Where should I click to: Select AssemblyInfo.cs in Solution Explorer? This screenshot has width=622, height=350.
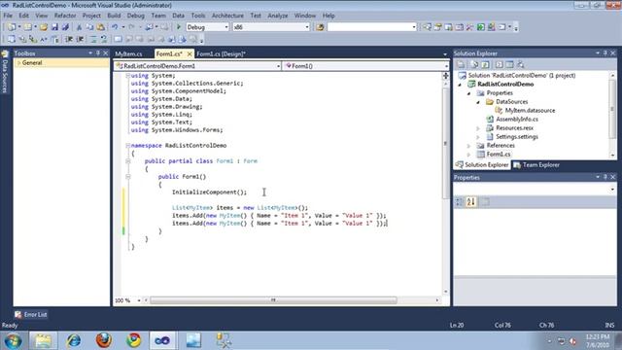[517, 119]
